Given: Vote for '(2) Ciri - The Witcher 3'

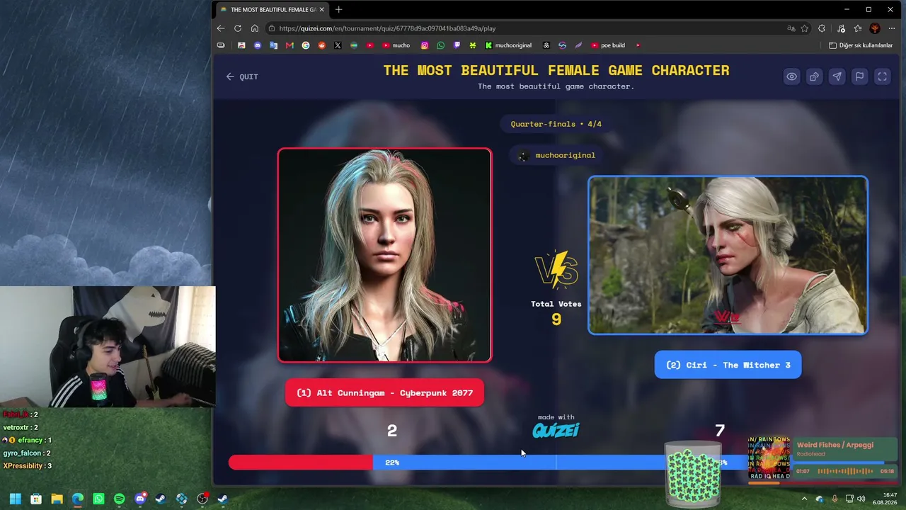Looking at the screenshot, I should click(x=728, y=365).
